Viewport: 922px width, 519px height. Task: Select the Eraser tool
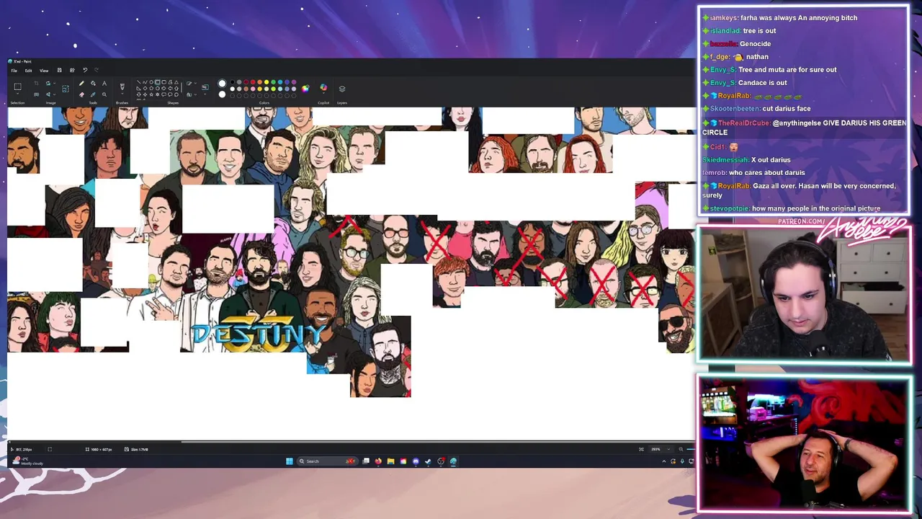click(81, 94)
